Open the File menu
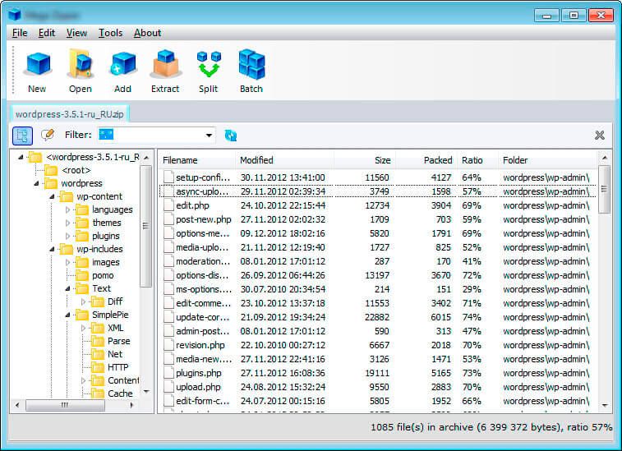The image size is (622, 451). [20, 33]
